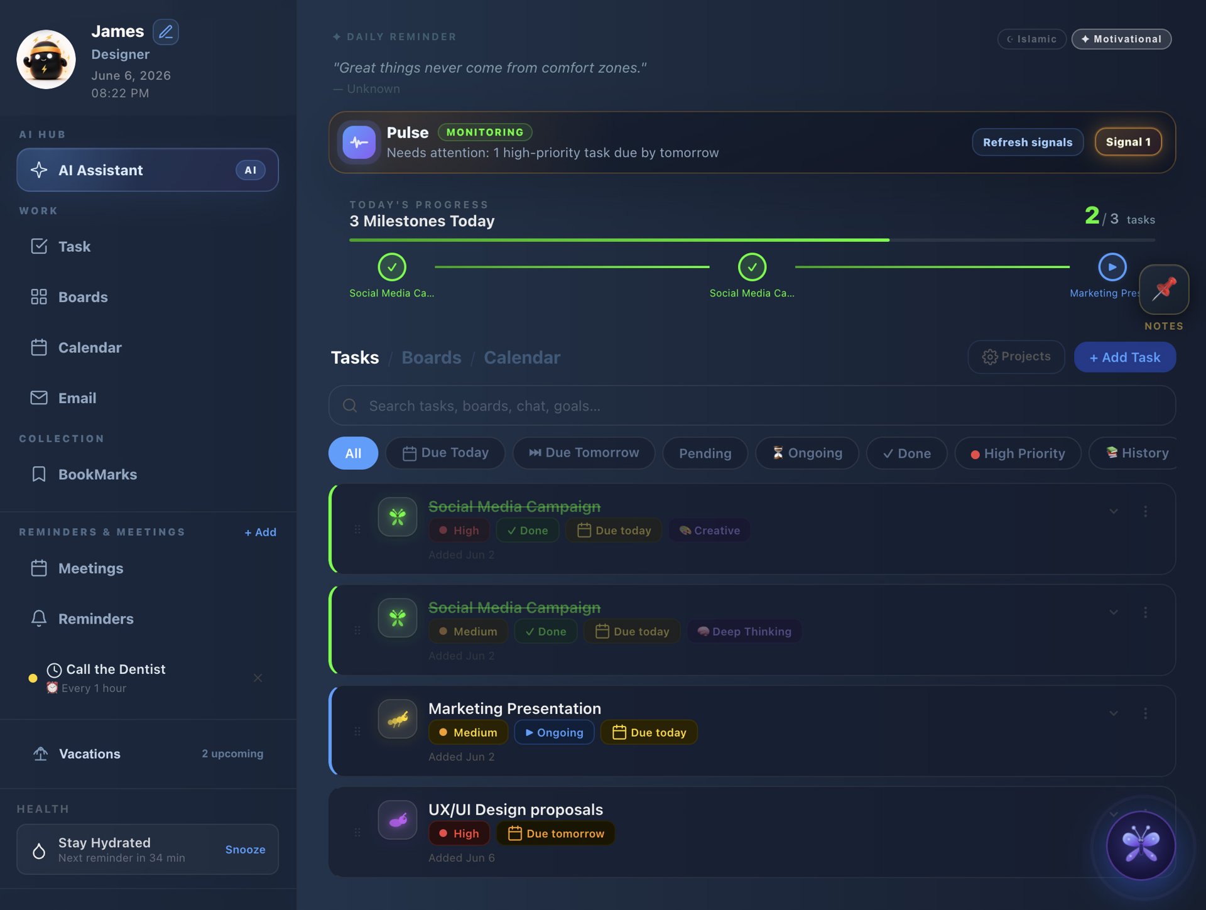1206x910 pixels.
Task: Click the Marketing Presentation milestone play marker
Action: pyautogui.click(x=1112, y=267)
